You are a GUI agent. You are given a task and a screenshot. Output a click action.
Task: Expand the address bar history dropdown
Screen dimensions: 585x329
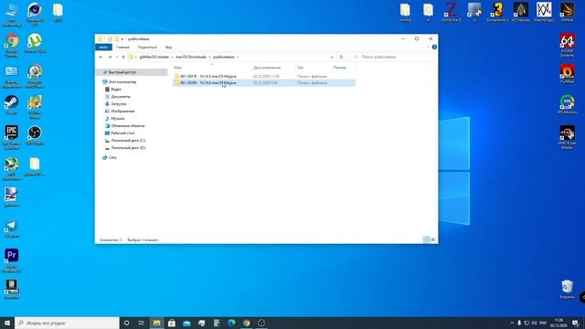pyautogui.click(x=332, y=57)
